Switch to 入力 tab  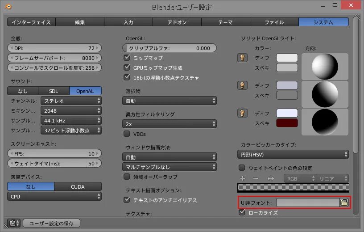pos(128,22)
